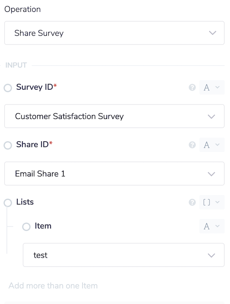Open the Email Share 1 dropdown
Image resolution: width=230 pixels, height=304 pixels.
tap(114, 173)
